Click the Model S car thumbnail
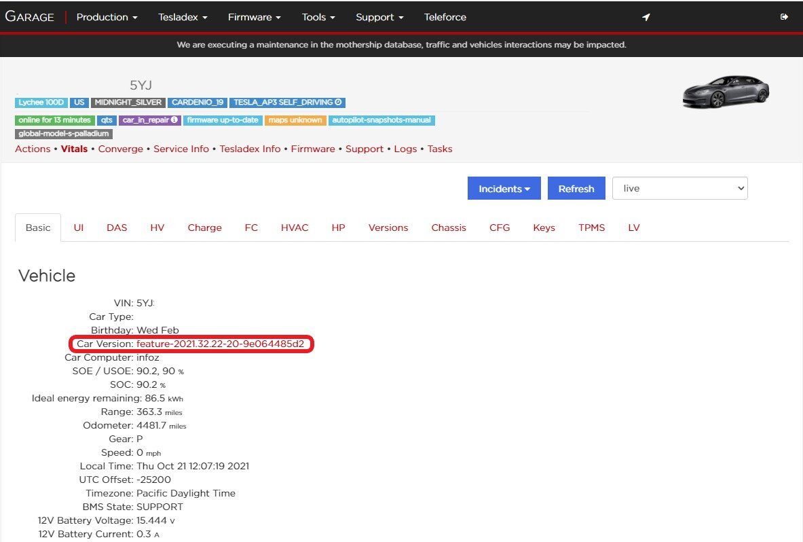 [x=725, y=92]
